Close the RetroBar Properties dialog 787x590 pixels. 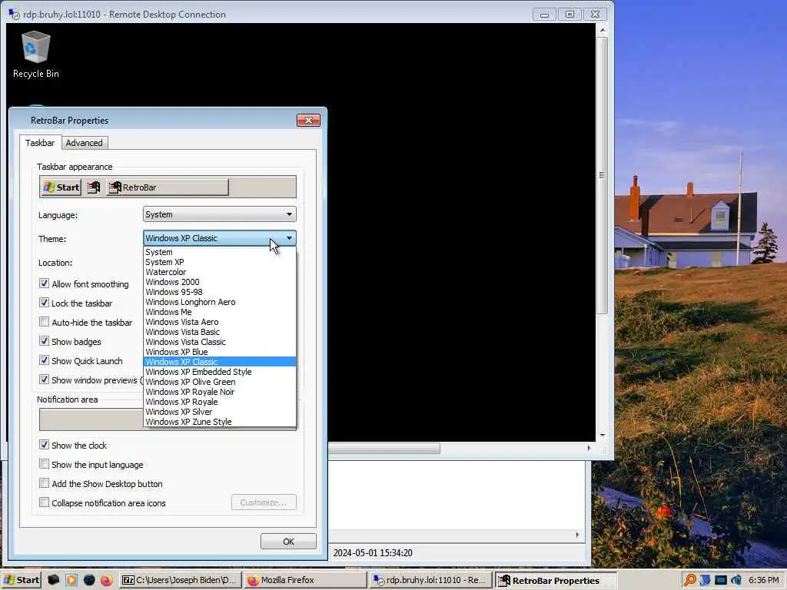click(308, 121)
